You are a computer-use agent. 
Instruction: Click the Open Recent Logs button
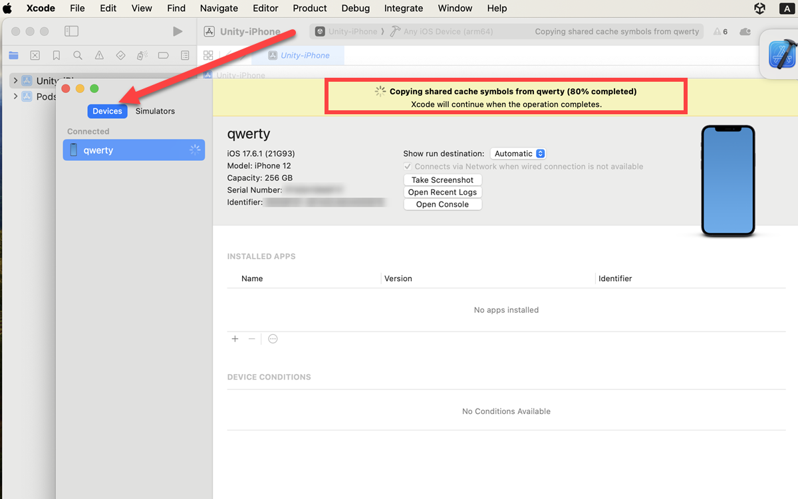coord(443,192)
